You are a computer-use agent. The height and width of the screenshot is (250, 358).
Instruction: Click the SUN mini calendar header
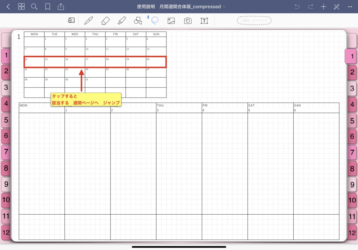pyautogui.click(x=156, y=34)
